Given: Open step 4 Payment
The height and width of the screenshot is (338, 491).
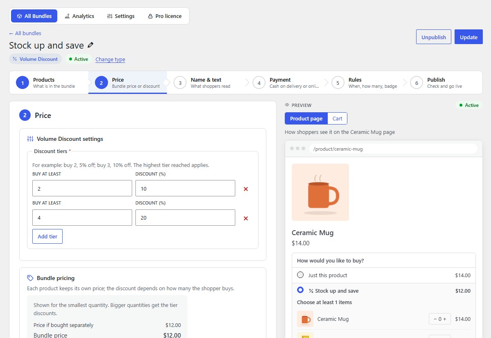Looking at the screenshot, I should click(x=286, y=82).
